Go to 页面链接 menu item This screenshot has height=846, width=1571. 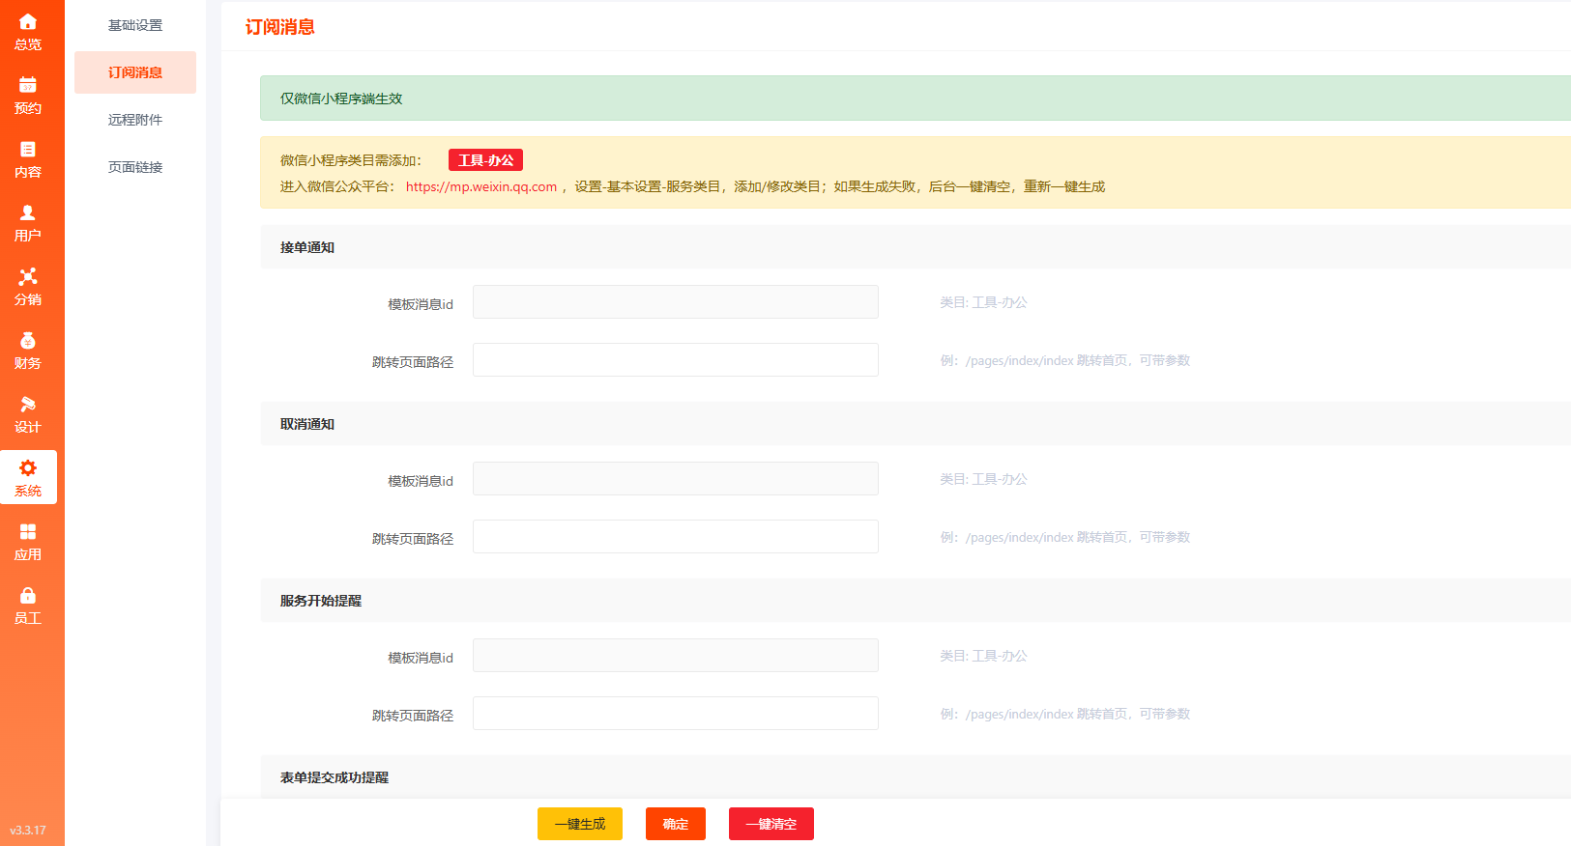click(x=135, y=167)
